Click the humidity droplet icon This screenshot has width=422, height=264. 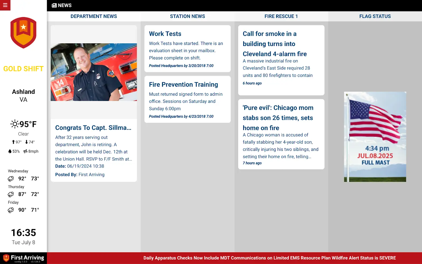(x=10, y=151)
